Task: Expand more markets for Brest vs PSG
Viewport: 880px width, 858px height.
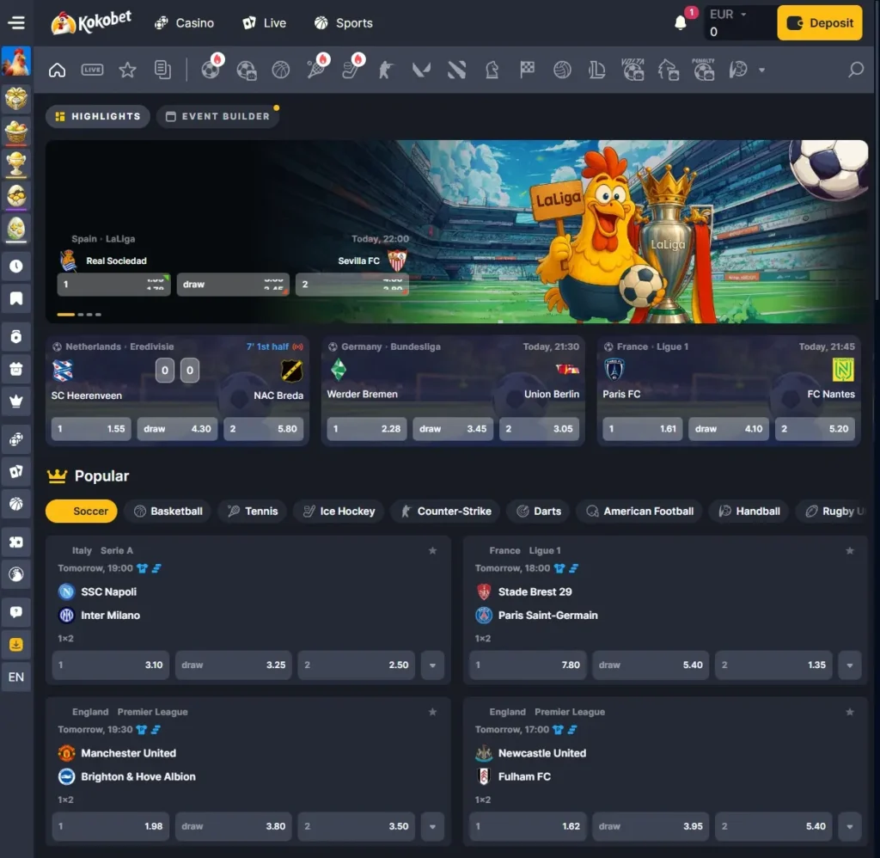Action: click(850, 665)
